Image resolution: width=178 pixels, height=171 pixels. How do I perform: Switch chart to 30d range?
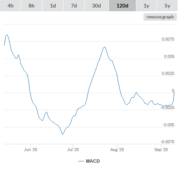(97, 6)
